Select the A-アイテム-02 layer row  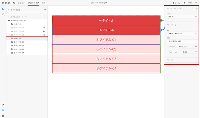click(27, 31)
